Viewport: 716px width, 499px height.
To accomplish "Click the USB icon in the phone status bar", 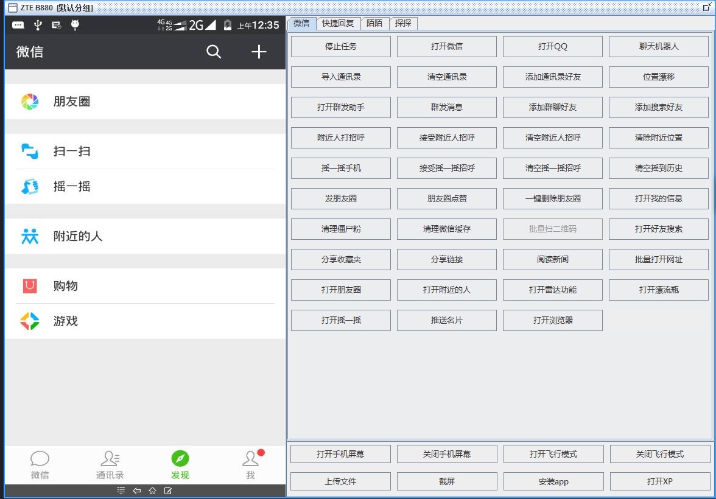I will coord(38,25).
